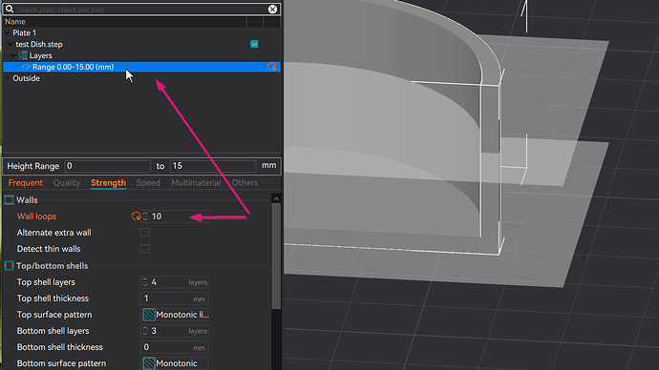Click the Bottom shell layers stepper arrows
The width and height of the screenshot is (659, 370).
coord(145,331)
